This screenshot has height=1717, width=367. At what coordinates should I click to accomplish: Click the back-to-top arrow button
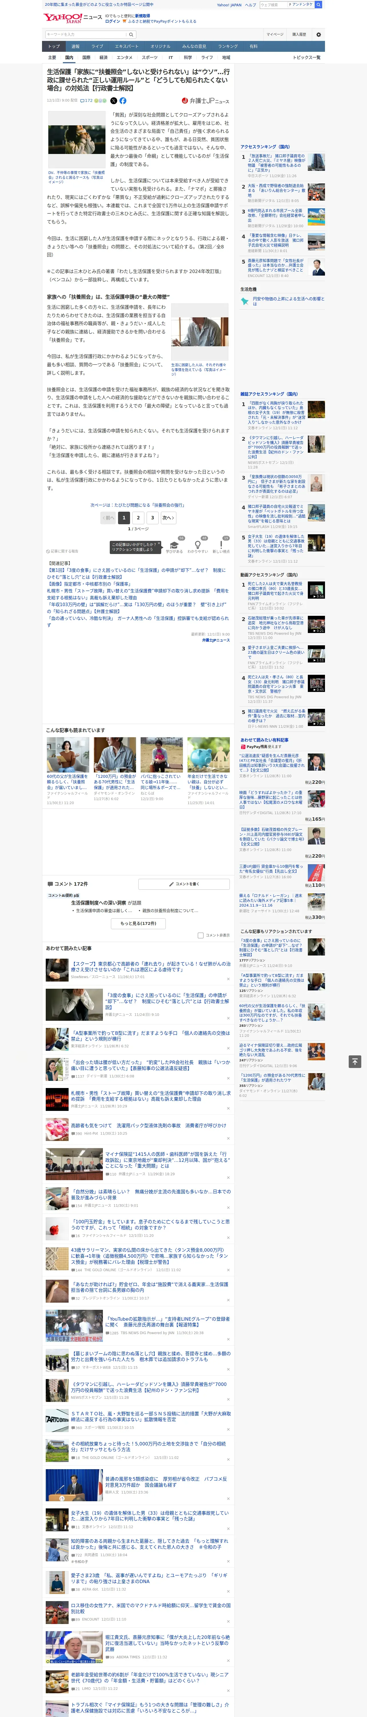pyautogui.click(x=355, y=1061)
